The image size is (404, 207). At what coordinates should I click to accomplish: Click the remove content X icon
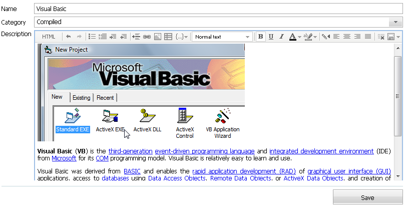point(381,37)
